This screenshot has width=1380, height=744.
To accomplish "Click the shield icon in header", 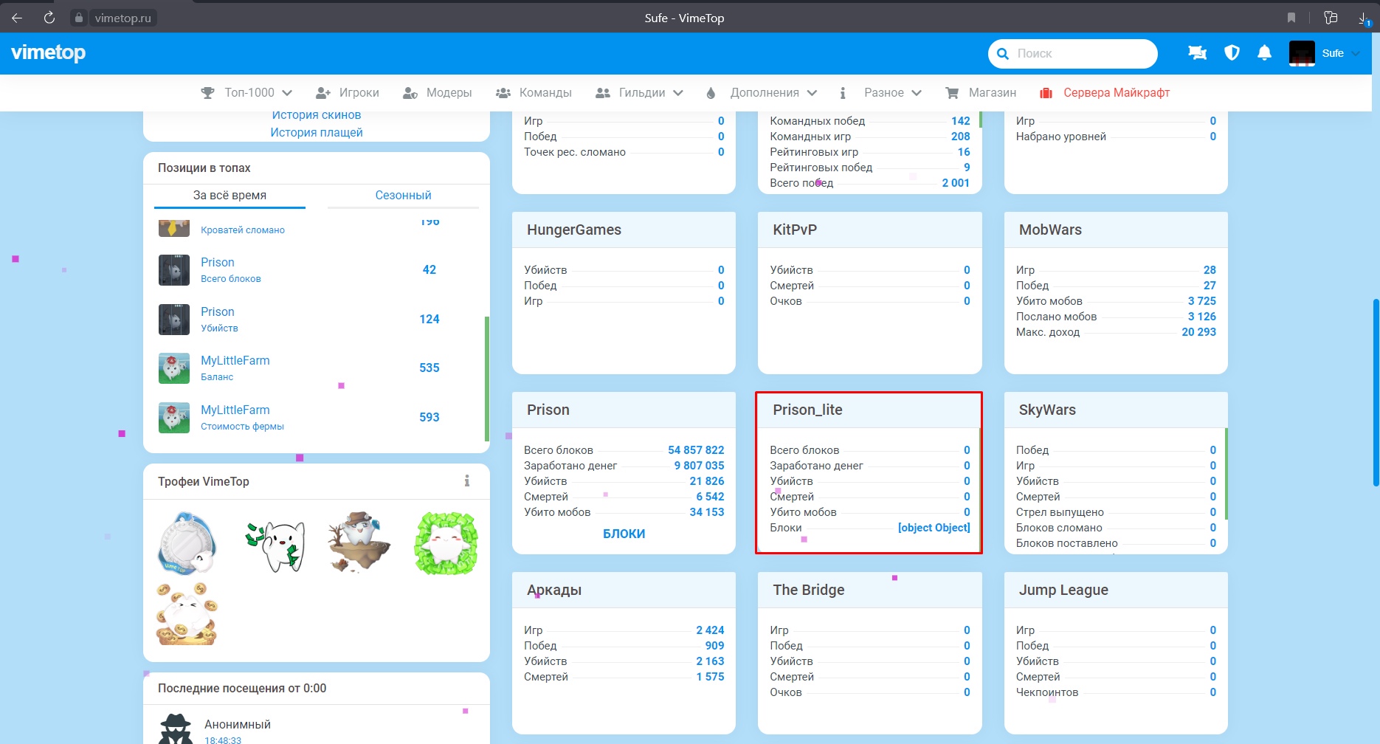I will (1232, 53).
